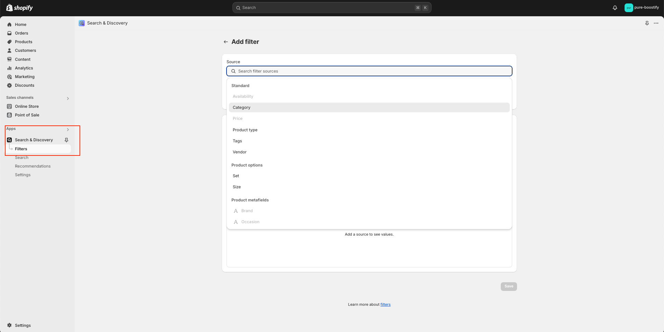Viewport: 664px width, 332px height.
Task: Open the Discounts section
Action: point(24,85)
